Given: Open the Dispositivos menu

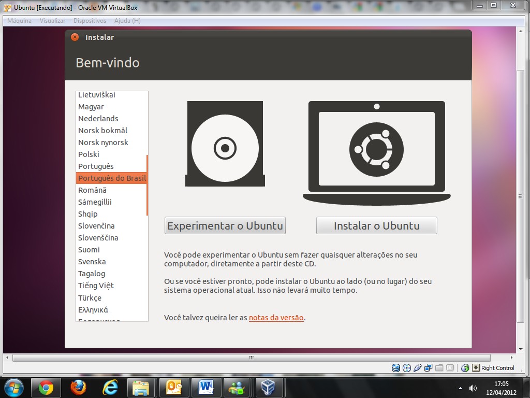Looking at the screenshot, I should (x=90, y=21).
